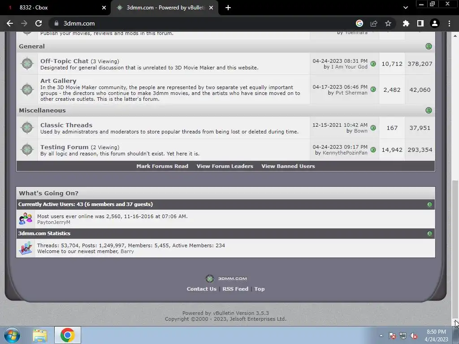The image size is (459, 344).
Task: Open Windows Start button
Action: click(12, 335)
